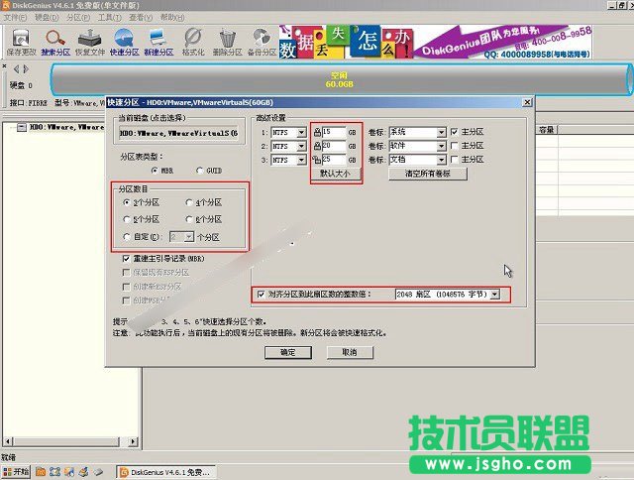Click the 60.0GB free space disk bar
This screenshot has height=480, width=634.
pyautogui.click(x=340, y=79)
